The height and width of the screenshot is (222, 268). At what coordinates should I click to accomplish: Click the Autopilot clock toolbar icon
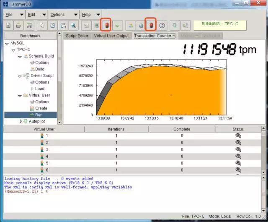click(162, 26)
